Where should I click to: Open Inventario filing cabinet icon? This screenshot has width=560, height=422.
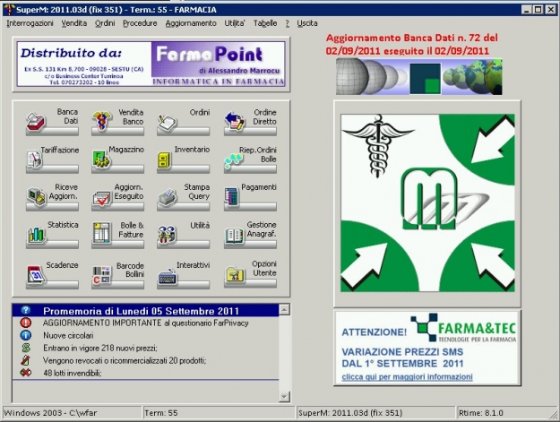point(164,160)
